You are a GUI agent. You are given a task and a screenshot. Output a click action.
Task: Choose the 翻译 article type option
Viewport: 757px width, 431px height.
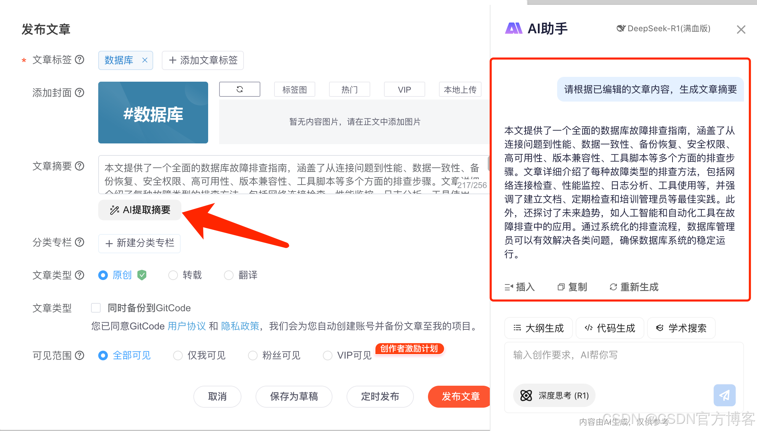click(x=229, y=275)
